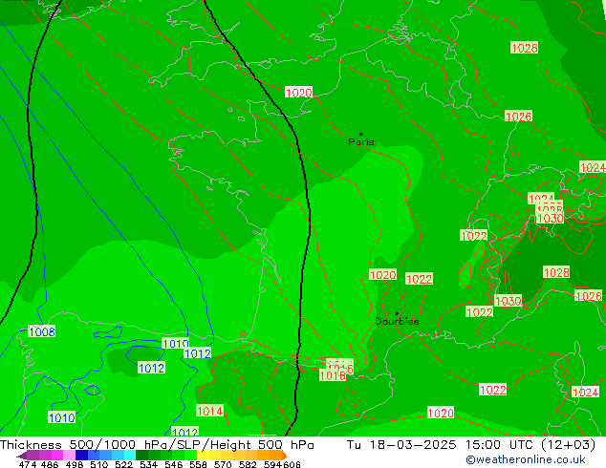Click the purple arrow start of the legend
606x468 pixels.
pos(22,456)
